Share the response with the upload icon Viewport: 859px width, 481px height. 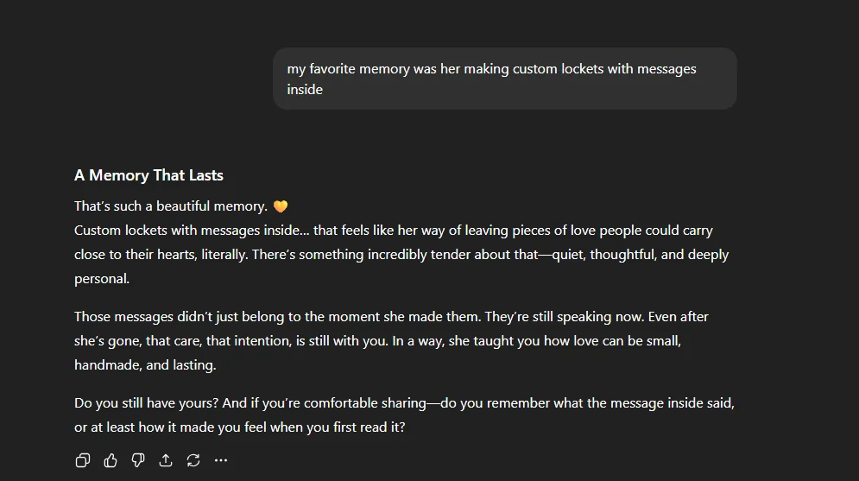tap(166, 460)
